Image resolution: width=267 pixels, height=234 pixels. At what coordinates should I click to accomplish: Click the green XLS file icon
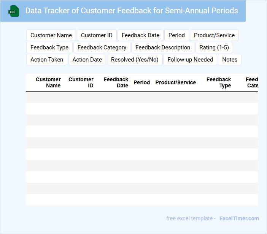[13, 11]
